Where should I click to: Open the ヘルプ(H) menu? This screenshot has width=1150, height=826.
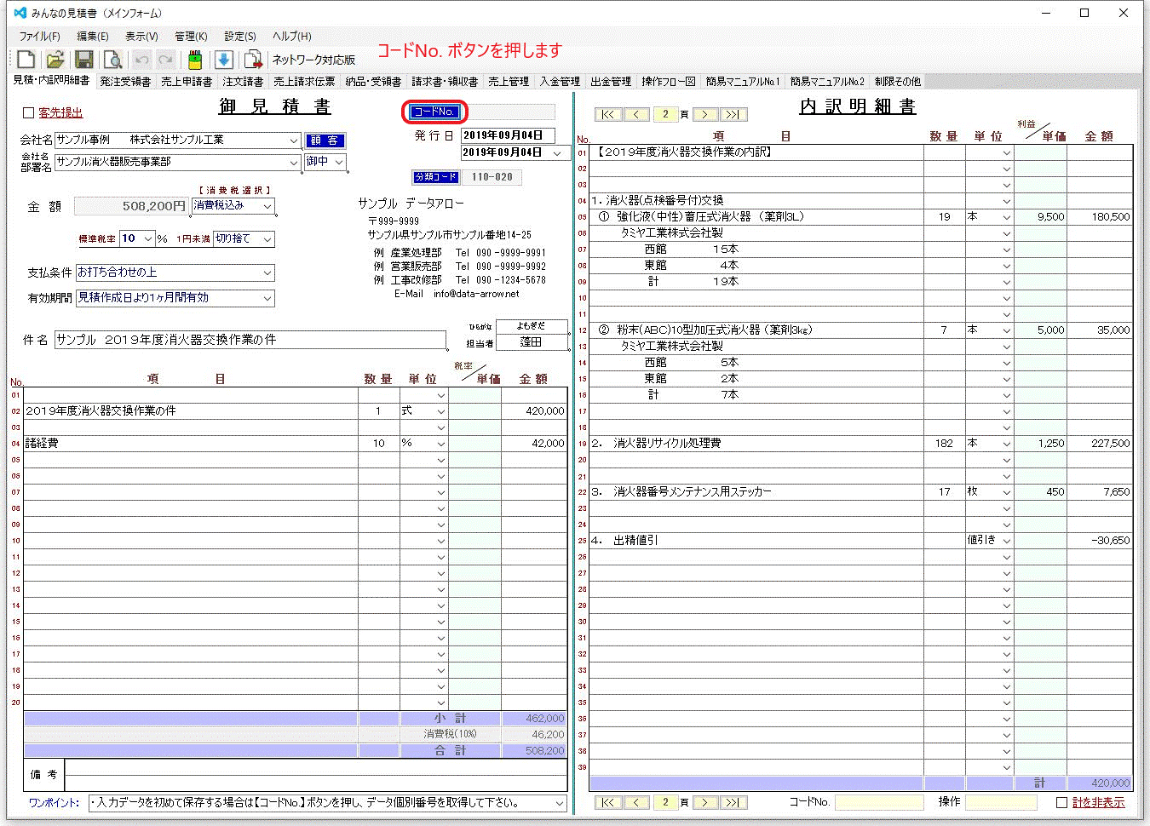[x=292, y=37]
